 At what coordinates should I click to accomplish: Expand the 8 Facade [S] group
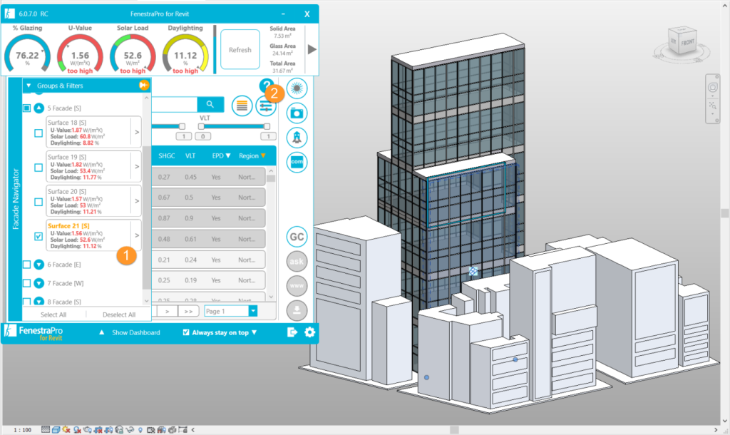click(x=39, y=302)
